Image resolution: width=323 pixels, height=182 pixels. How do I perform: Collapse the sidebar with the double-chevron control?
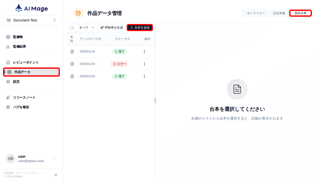[x=56, y=175]
